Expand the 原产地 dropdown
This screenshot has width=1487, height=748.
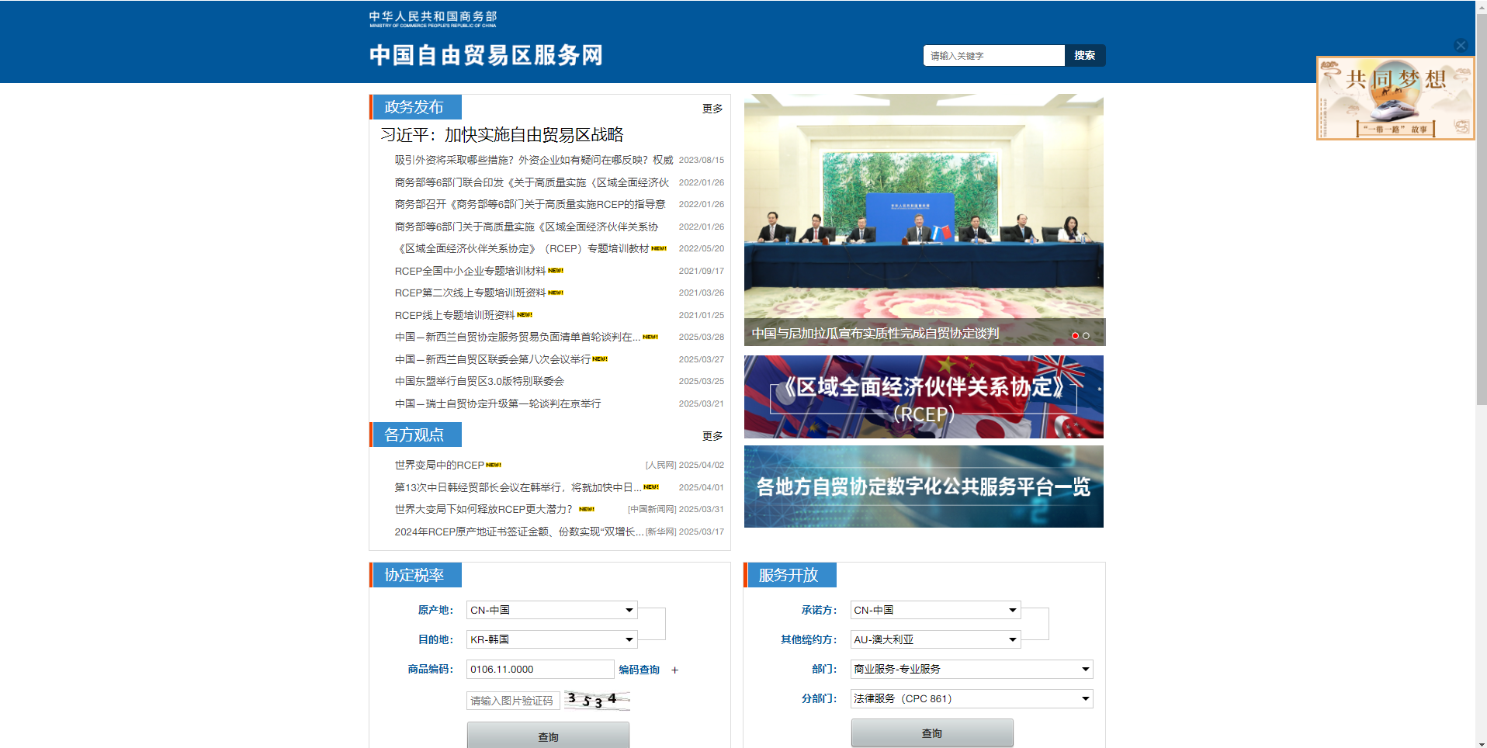[551, 611]
